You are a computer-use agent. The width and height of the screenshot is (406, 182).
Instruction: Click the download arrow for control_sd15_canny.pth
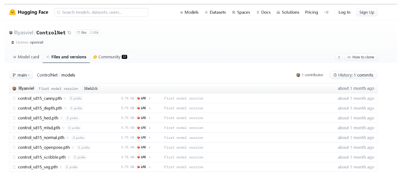click(150, 98)
